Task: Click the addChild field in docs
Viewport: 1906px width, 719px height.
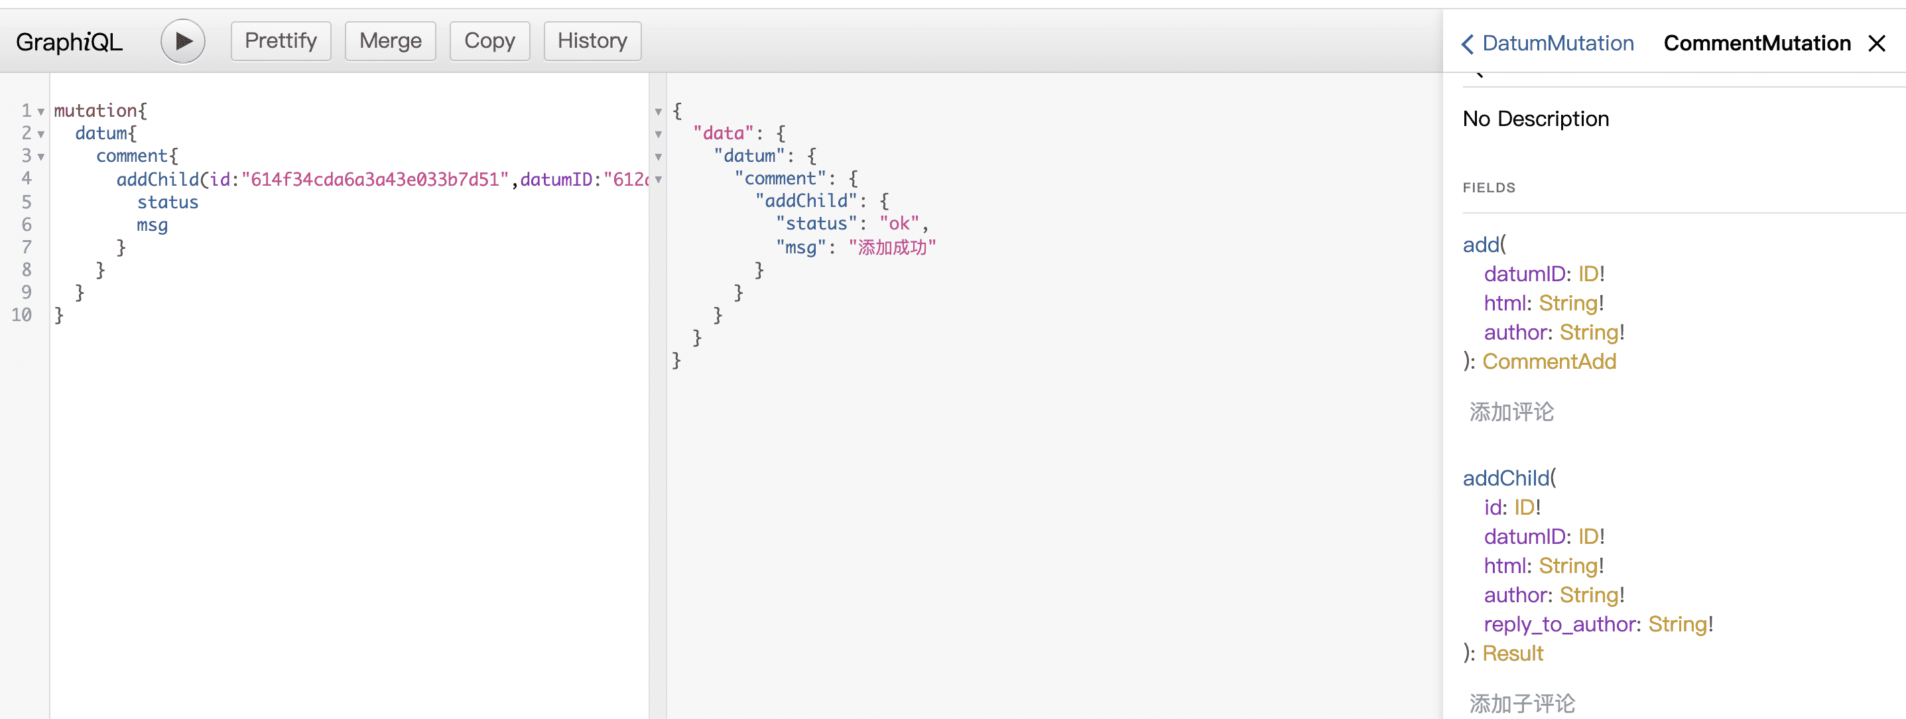Action: tap(1505, 479)
